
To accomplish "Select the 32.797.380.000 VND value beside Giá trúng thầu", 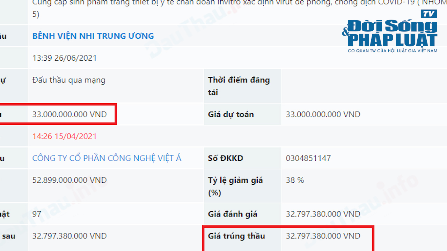I will click(323, 236).
